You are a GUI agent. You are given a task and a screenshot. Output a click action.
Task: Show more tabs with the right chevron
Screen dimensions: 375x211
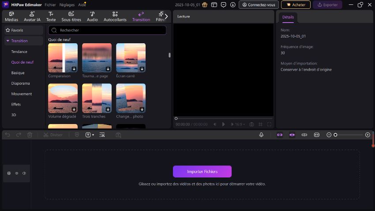coord(166,16)
